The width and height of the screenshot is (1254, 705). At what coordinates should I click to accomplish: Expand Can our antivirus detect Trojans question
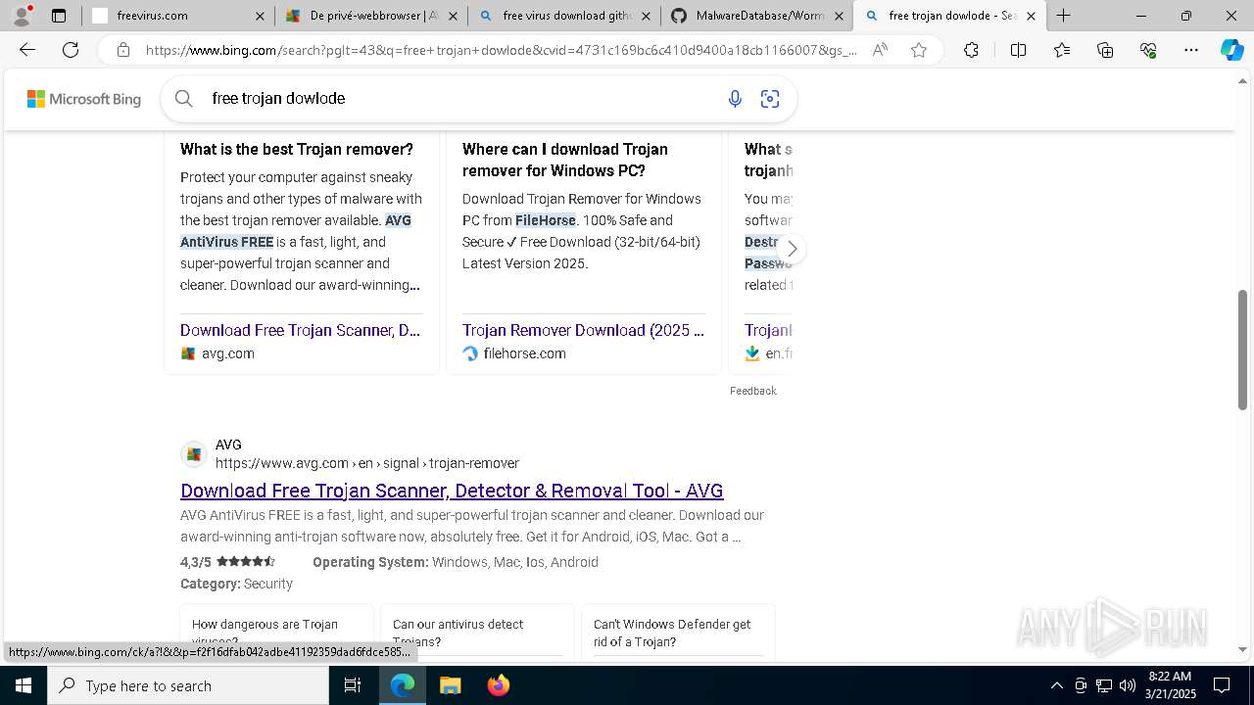click(477, 633)
